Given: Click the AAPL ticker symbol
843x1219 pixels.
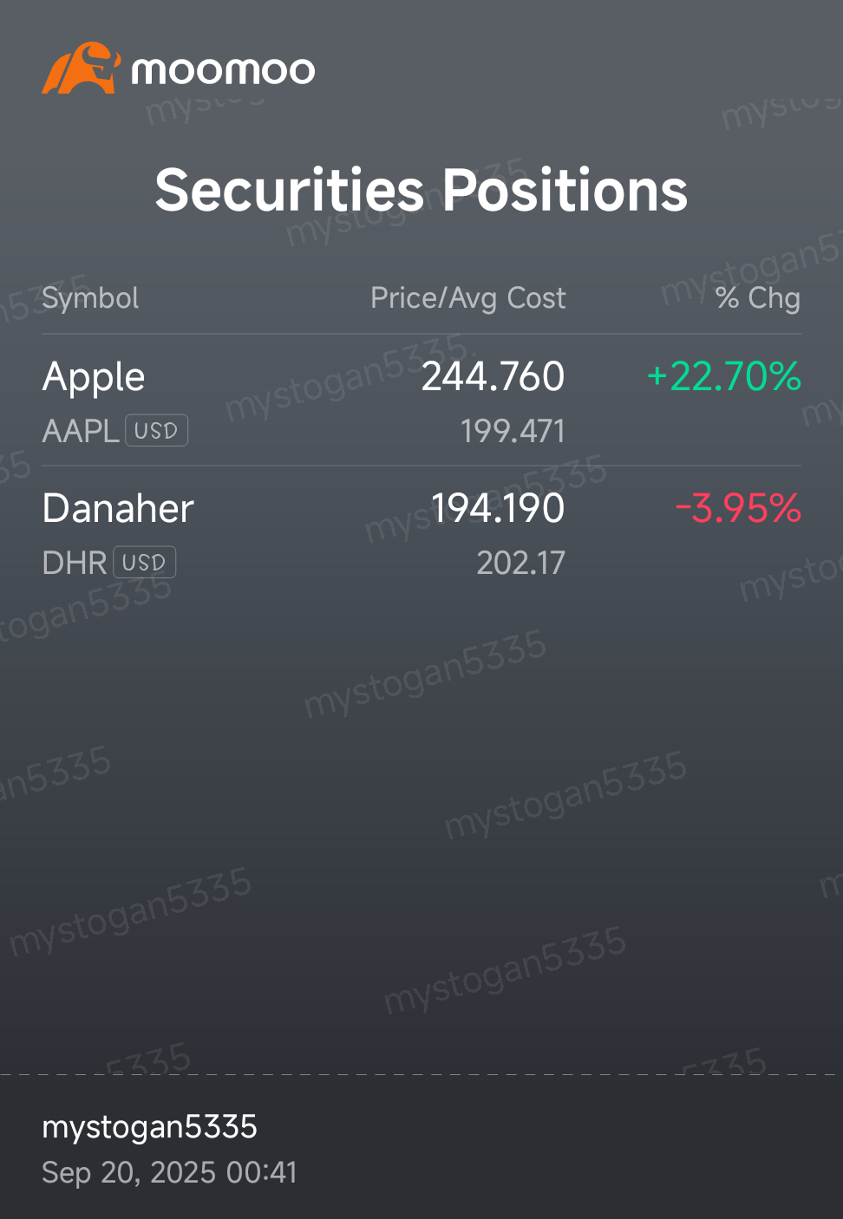Looking at the screenshot, I should pyautogui.click(x=81, y=431).
